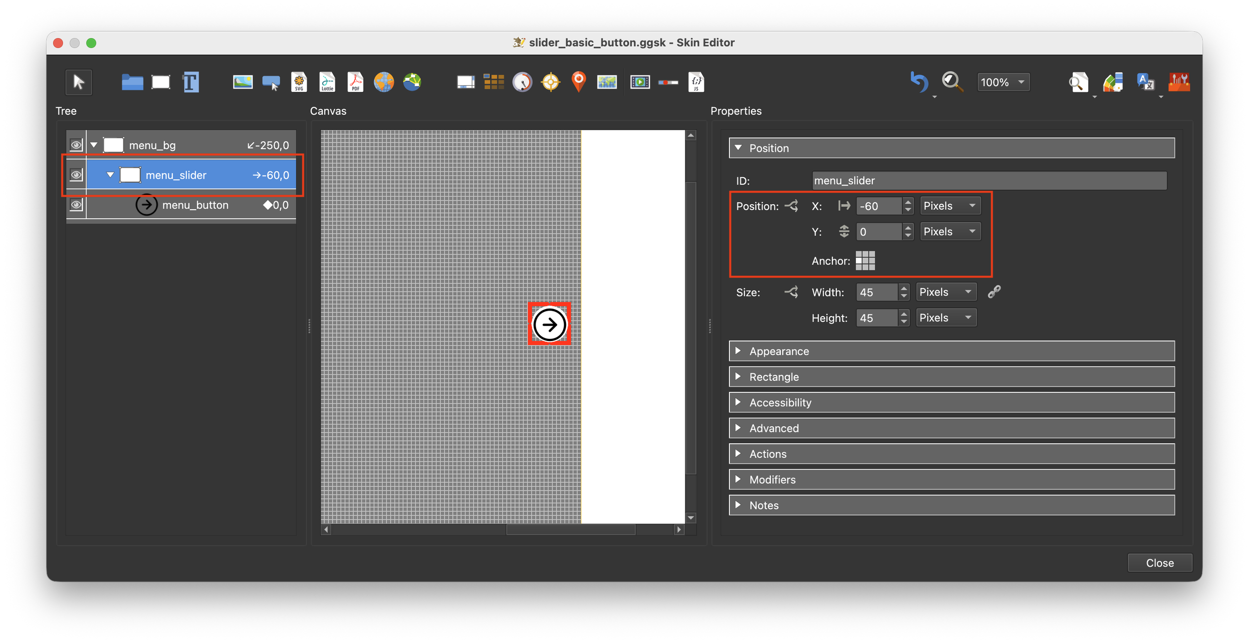Click the Close button
The height and width of the screenshot is (643, 1249).
pyautogui.click(x=1159, y=563)
